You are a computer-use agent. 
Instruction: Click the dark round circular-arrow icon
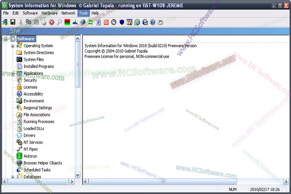tap(114, 22)
